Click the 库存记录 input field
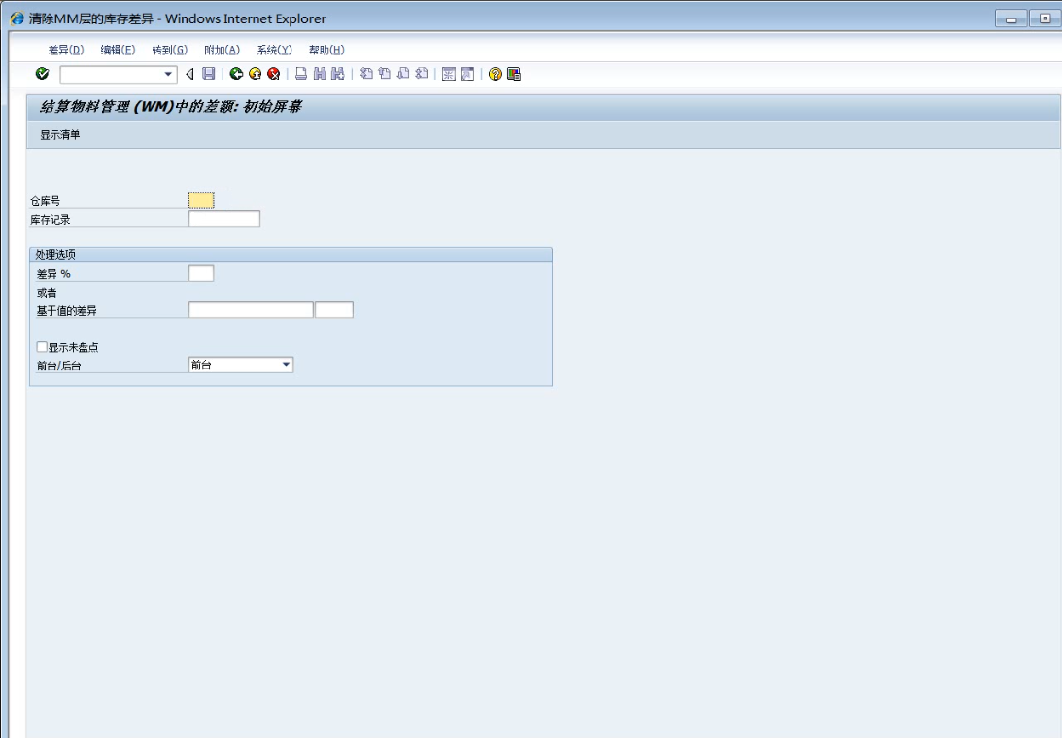This screenshot has width=1062, height=738. tap(224, 219)
